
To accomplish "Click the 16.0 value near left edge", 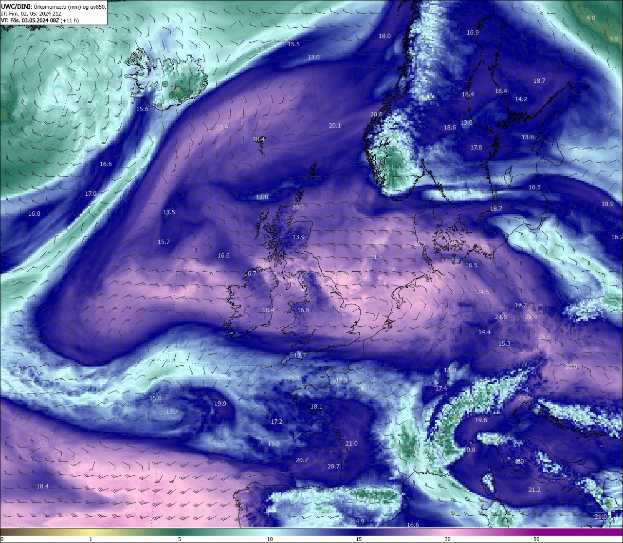I will pos(34,214).
